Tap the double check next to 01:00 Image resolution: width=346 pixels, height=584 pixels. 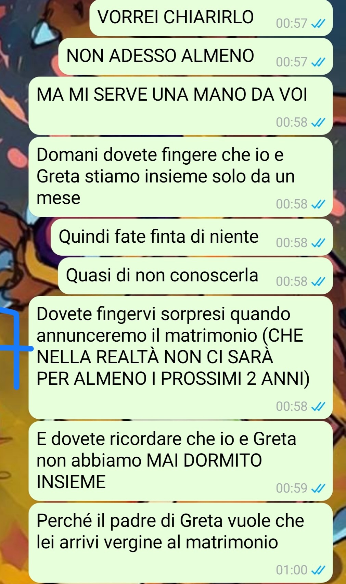pyautogui.click(x=318, y=570)
